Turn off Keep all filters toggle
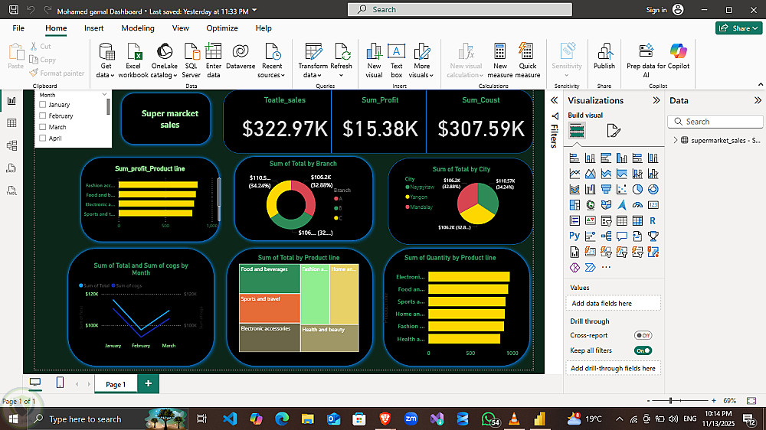 tap(643, 350)
